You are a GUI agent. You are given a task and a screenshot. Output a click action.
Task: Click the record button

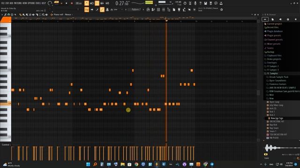click(x=72, y=3)
